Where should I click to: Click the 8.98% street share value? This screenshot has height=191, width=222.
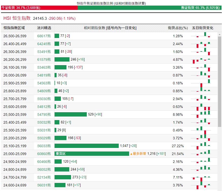(x=178, y=114)
